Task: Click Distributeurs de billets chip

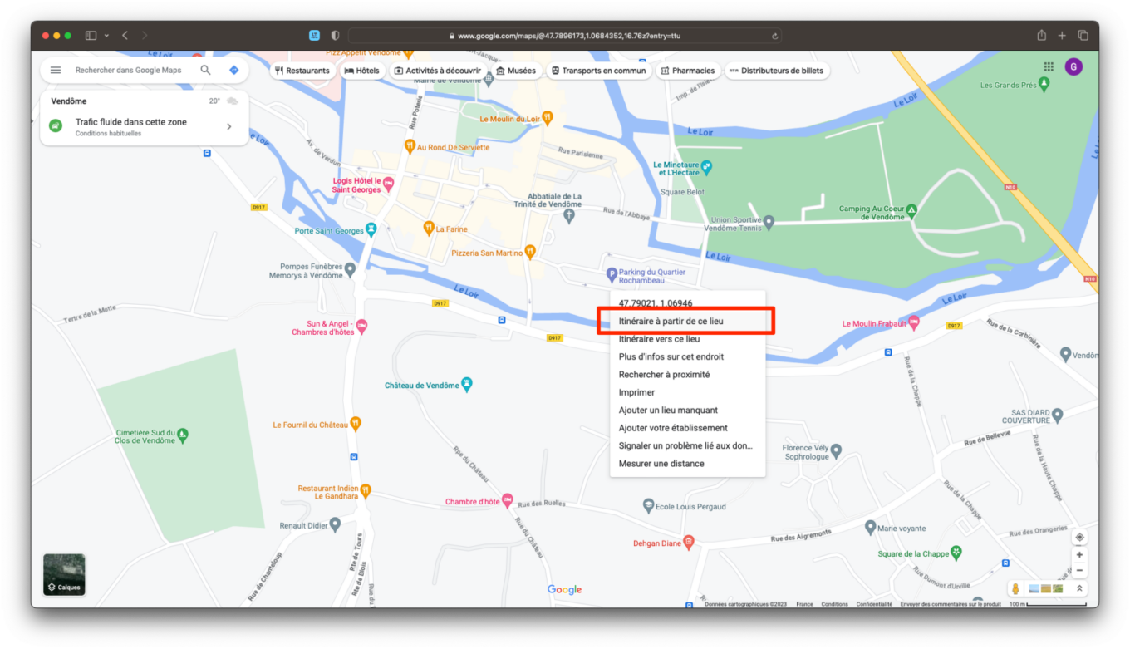Action: coord(776,71)
